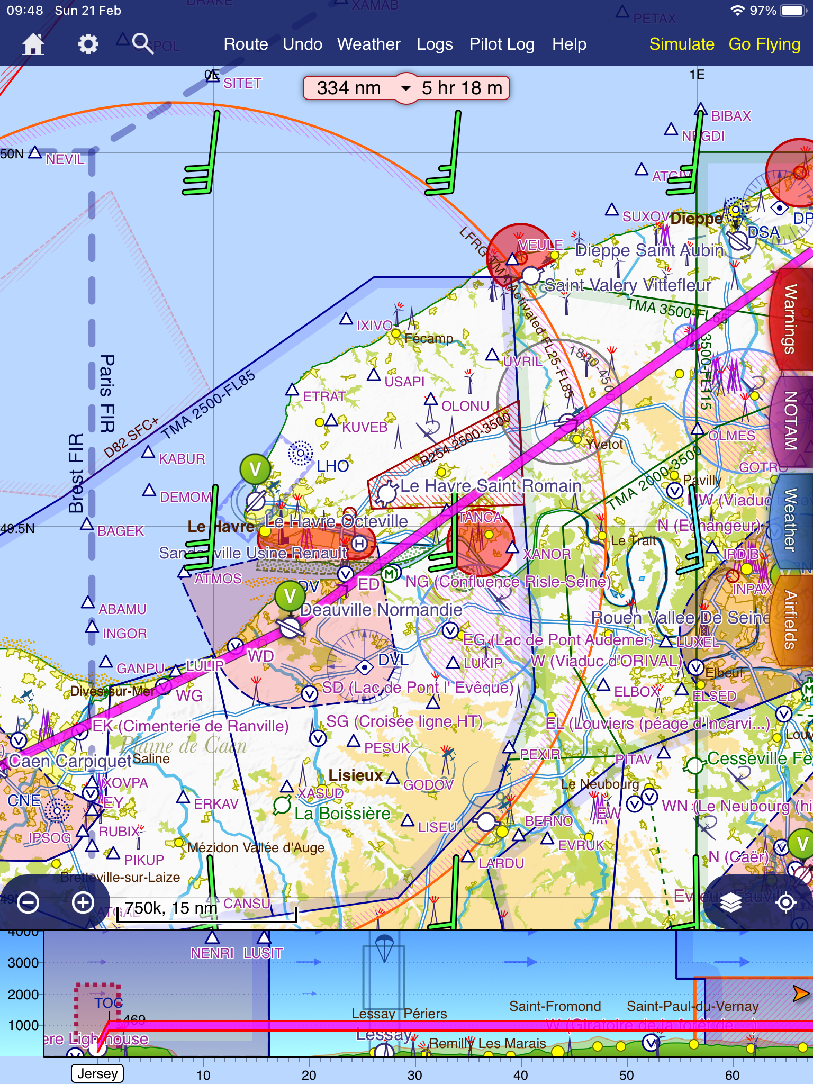Zoom out the map with minus button
This screenshot has width=813, height=1084.
[28, 902]
